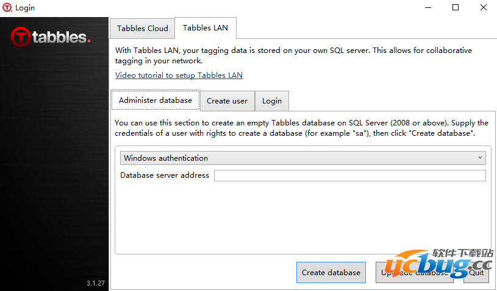Click the Create database button

(x=331, y=272)
